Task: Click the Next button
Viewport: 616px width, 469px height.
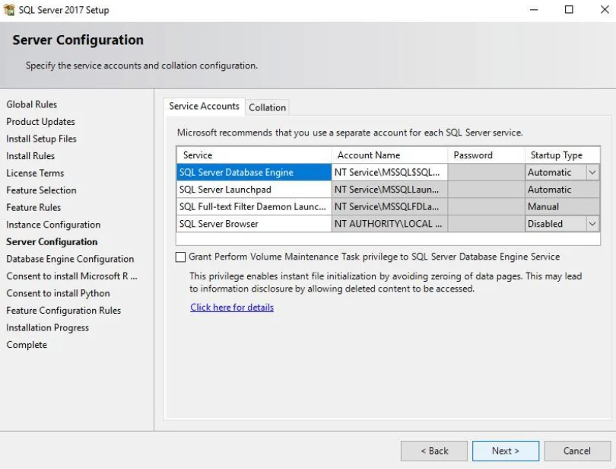Action: pos(505,451)
